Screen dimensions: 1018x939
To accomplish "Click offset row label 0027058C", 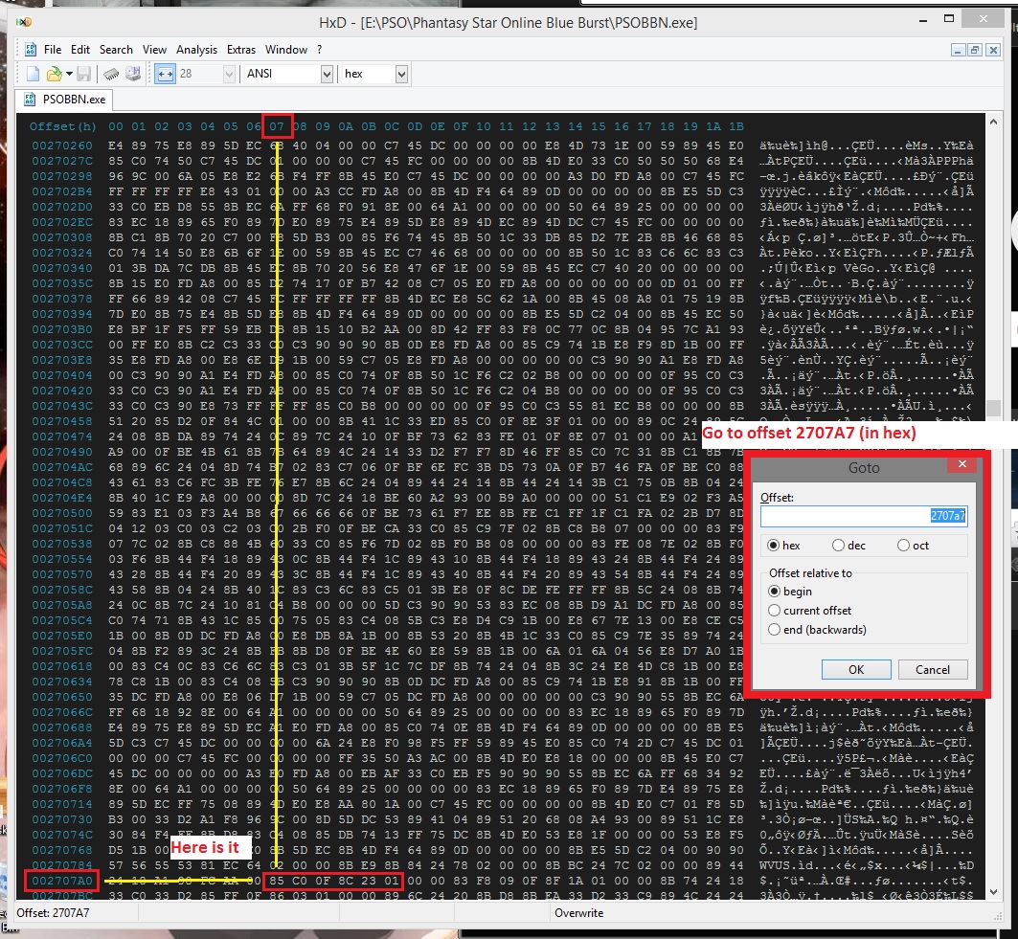I will [x=62, y=590].
